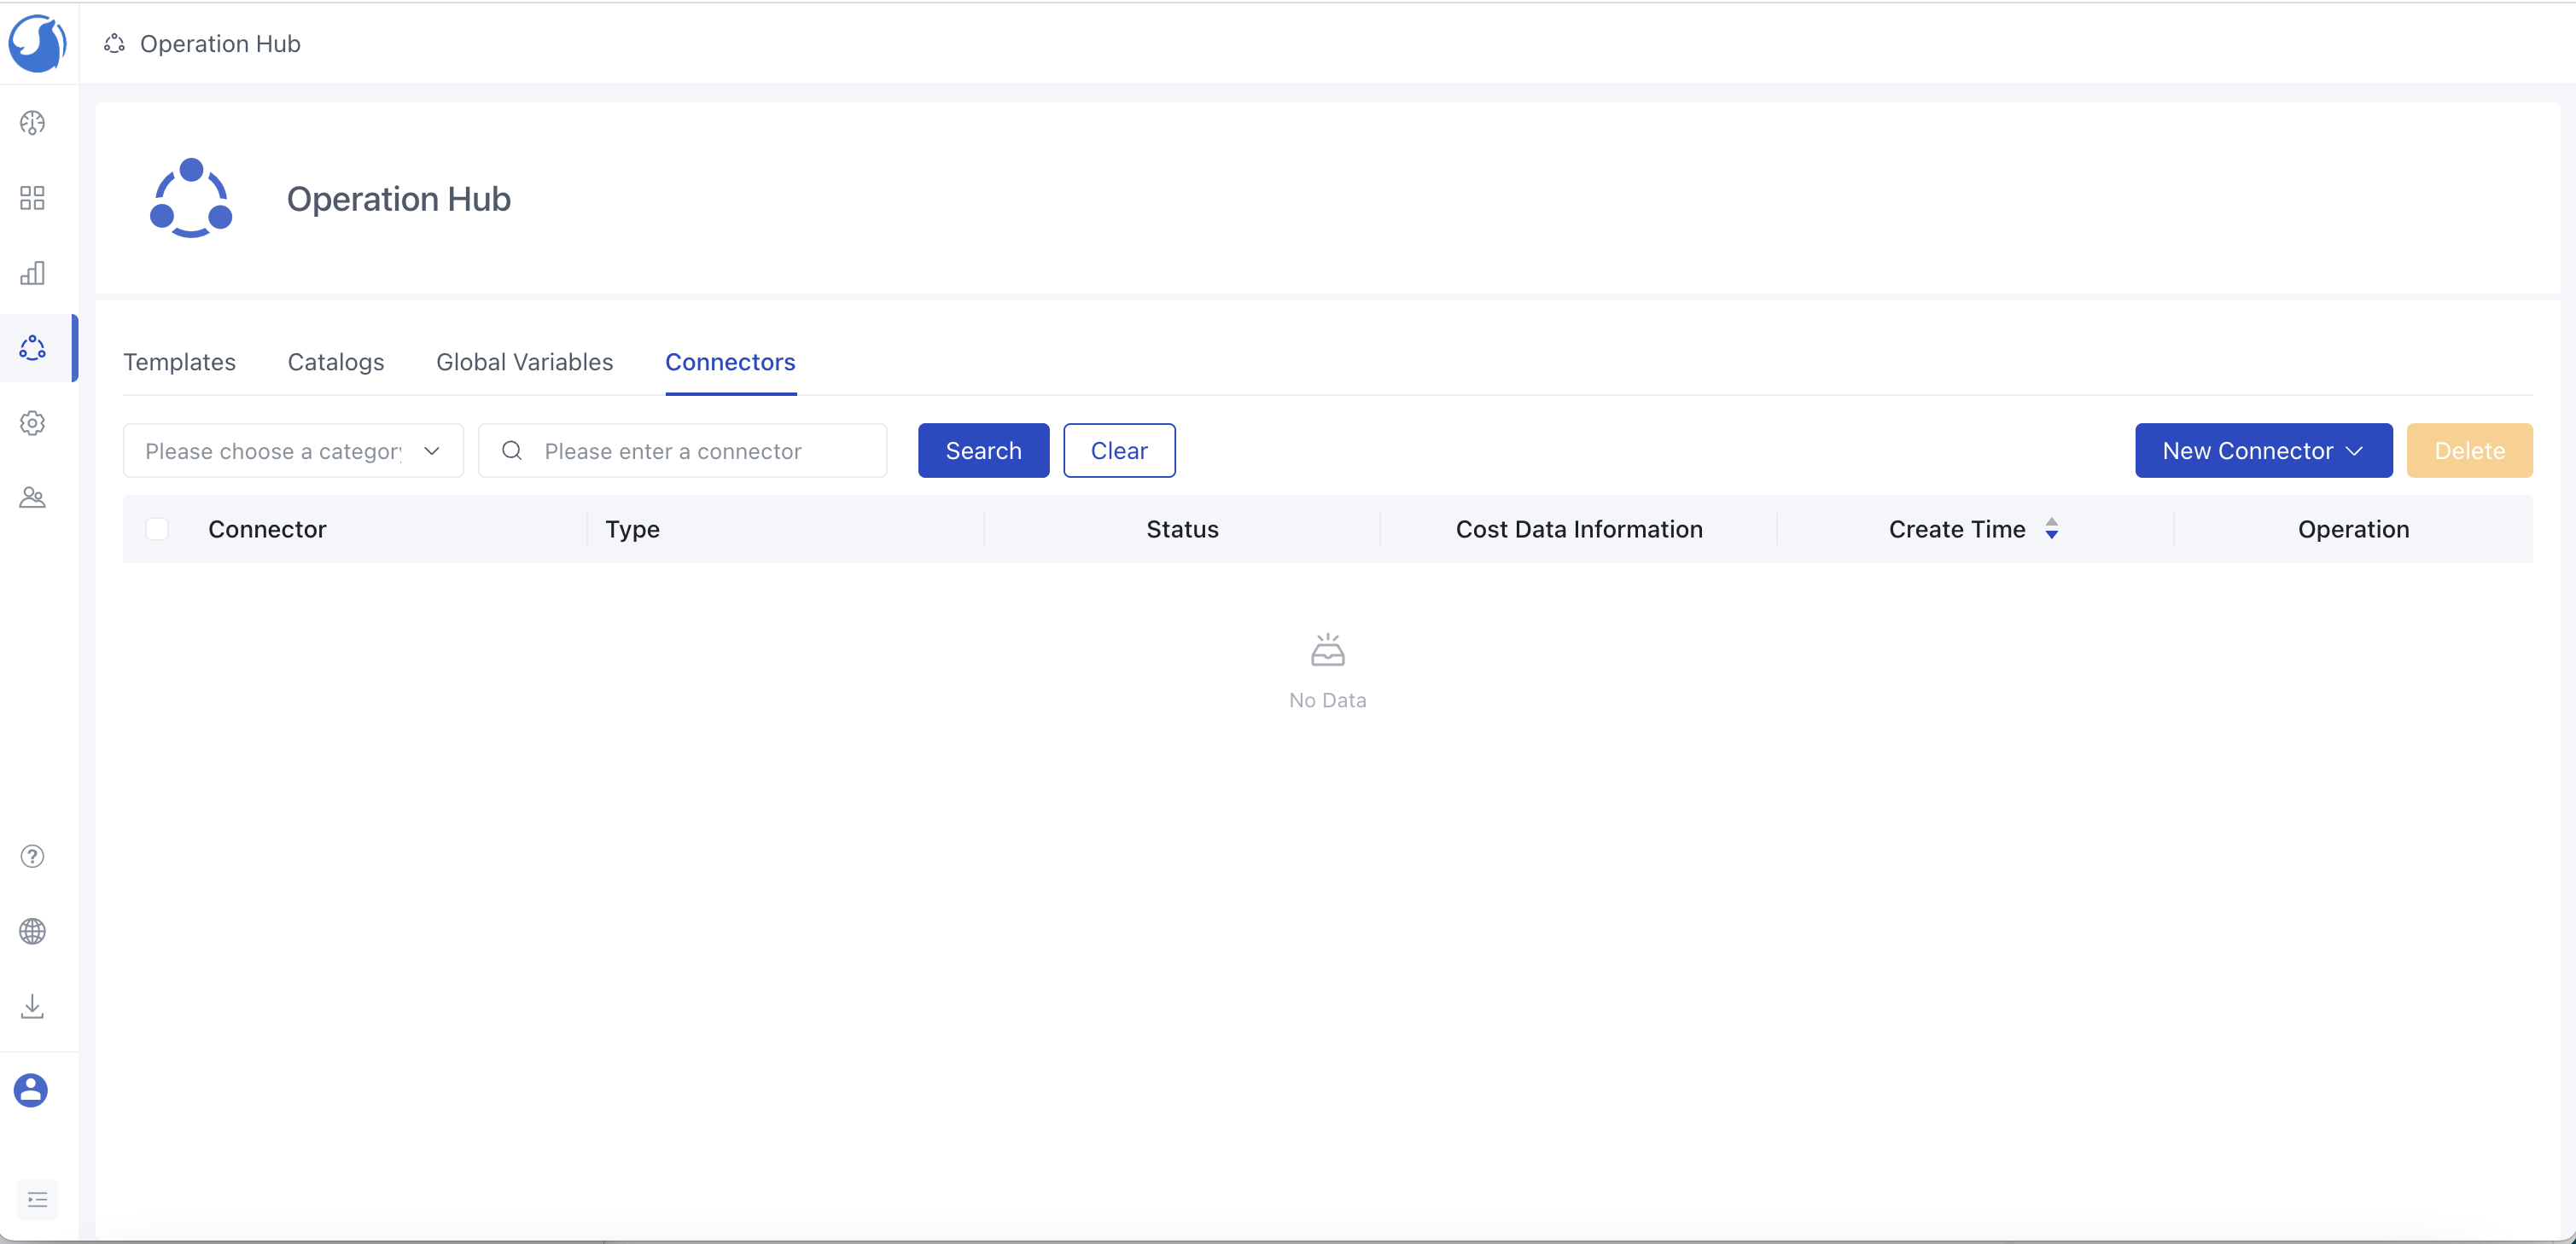Click the settings gear icon in sidebar
The width and height of the screenshot is (2576, 1244).
pyautogui.click(x=32, y=423)
